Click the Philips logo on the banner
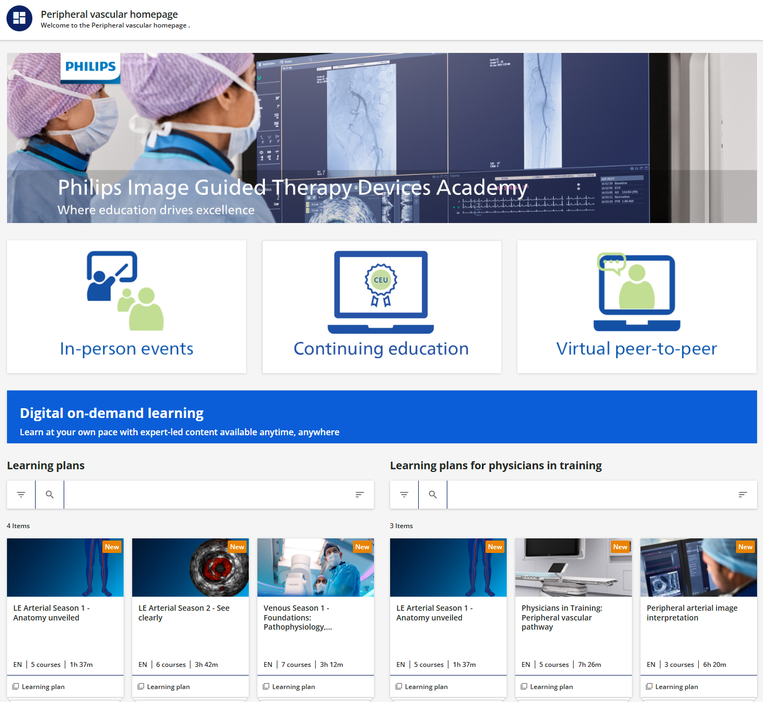The height and width of the screenshot is (702, 763). pos(91,67)
